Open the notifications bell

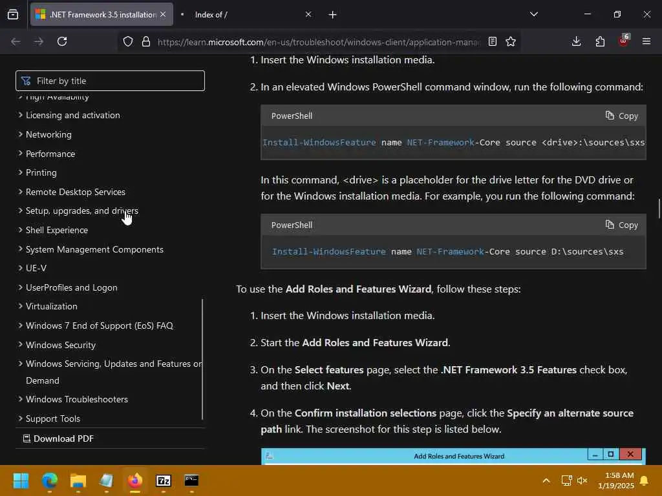point(645,480)
